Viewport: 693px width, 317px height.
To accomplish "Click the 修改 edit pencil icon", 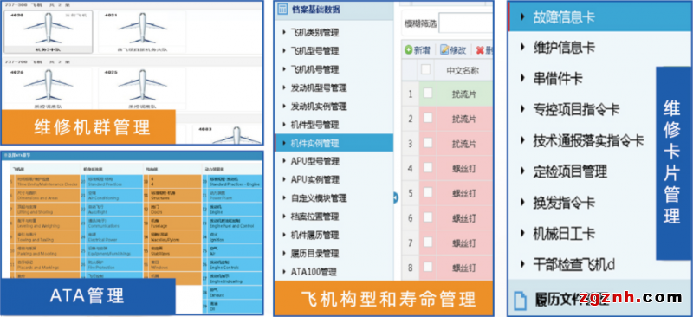I will (x=444, y=50).
